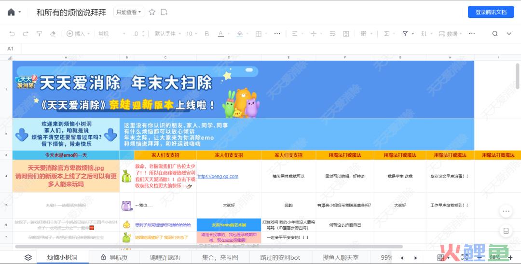This screenshot has height=264, width=521.
Task: Click the home icon
Action: click(x=11, y=12)
